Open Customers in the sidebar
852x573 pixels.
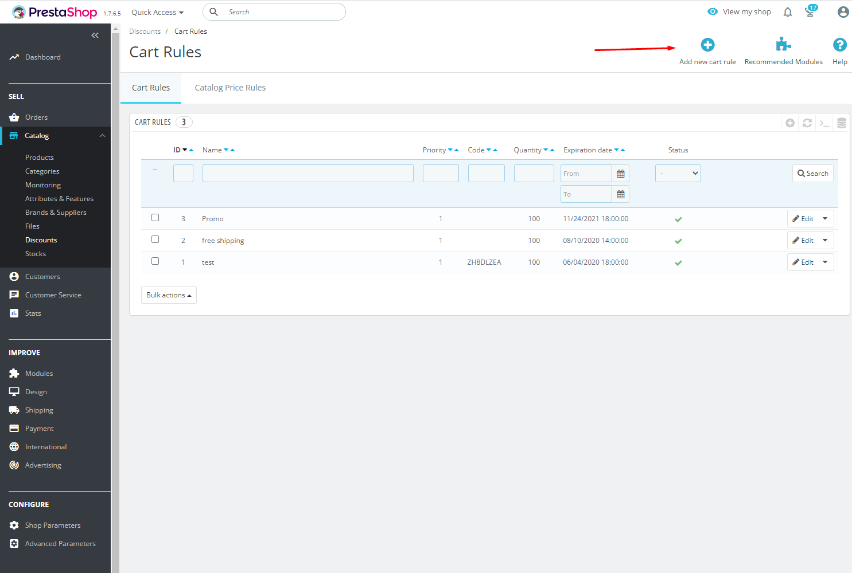42,277
